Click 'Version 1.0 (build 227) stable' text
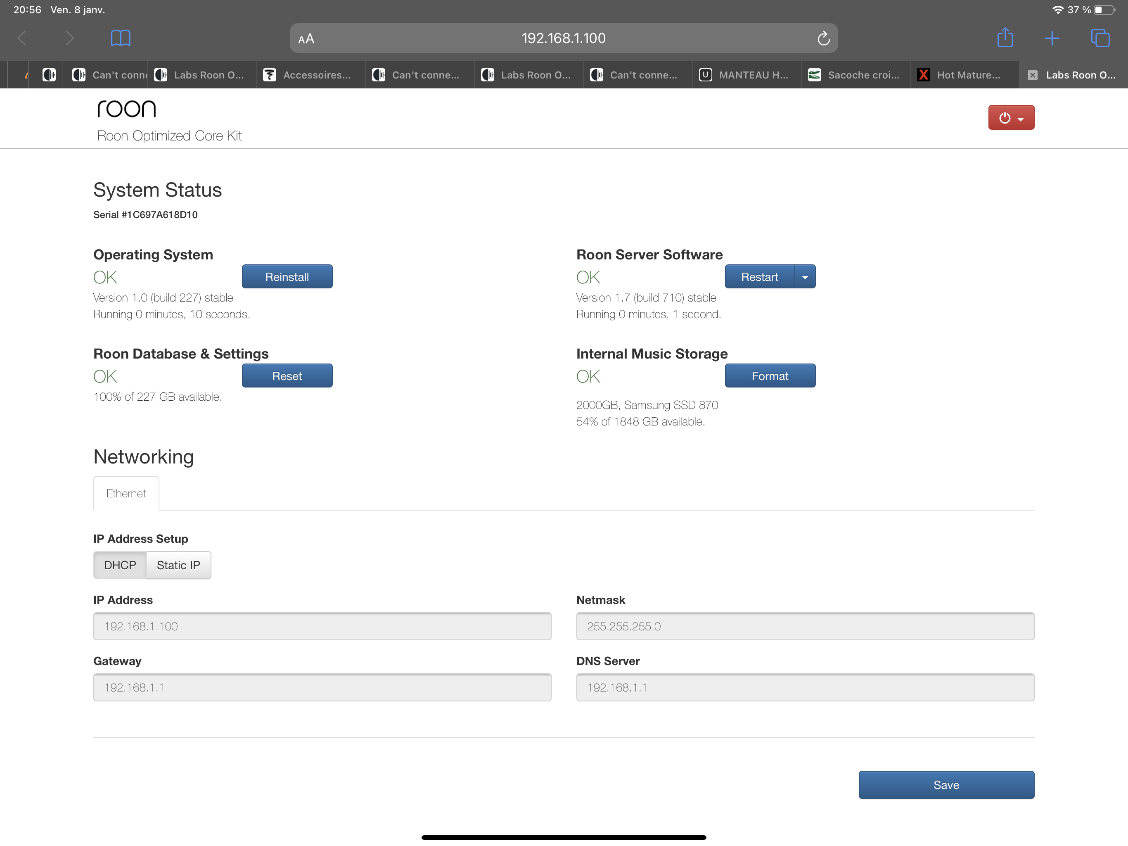 [x=163, y=297]
